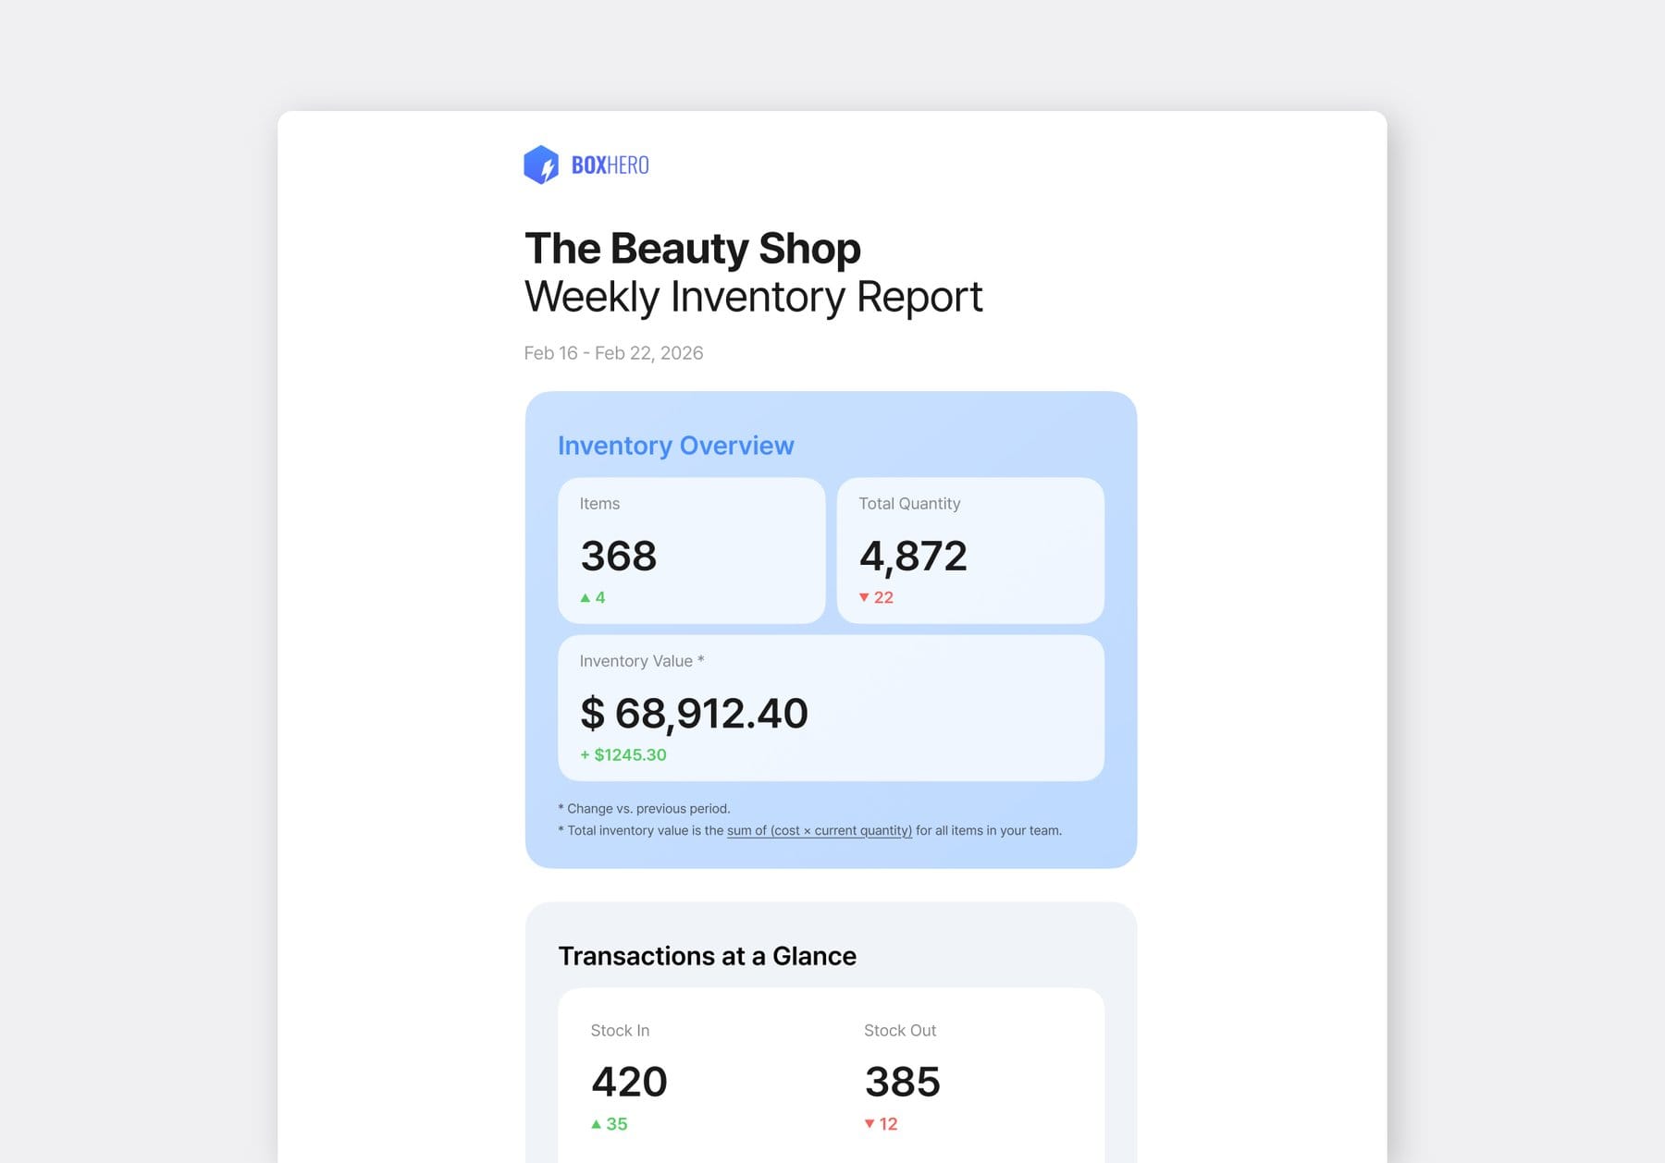
Task: Click the green up arrow under Stock In
Action: [597, 1124]
